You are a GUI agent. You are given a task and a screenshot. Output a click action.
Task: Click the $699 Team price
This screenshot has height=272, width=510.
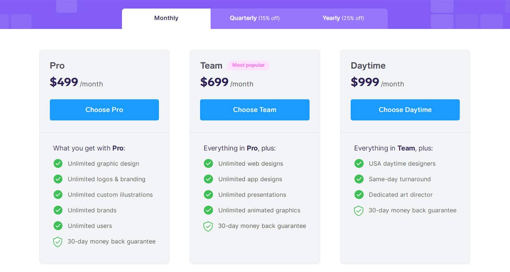pos(214,82)
